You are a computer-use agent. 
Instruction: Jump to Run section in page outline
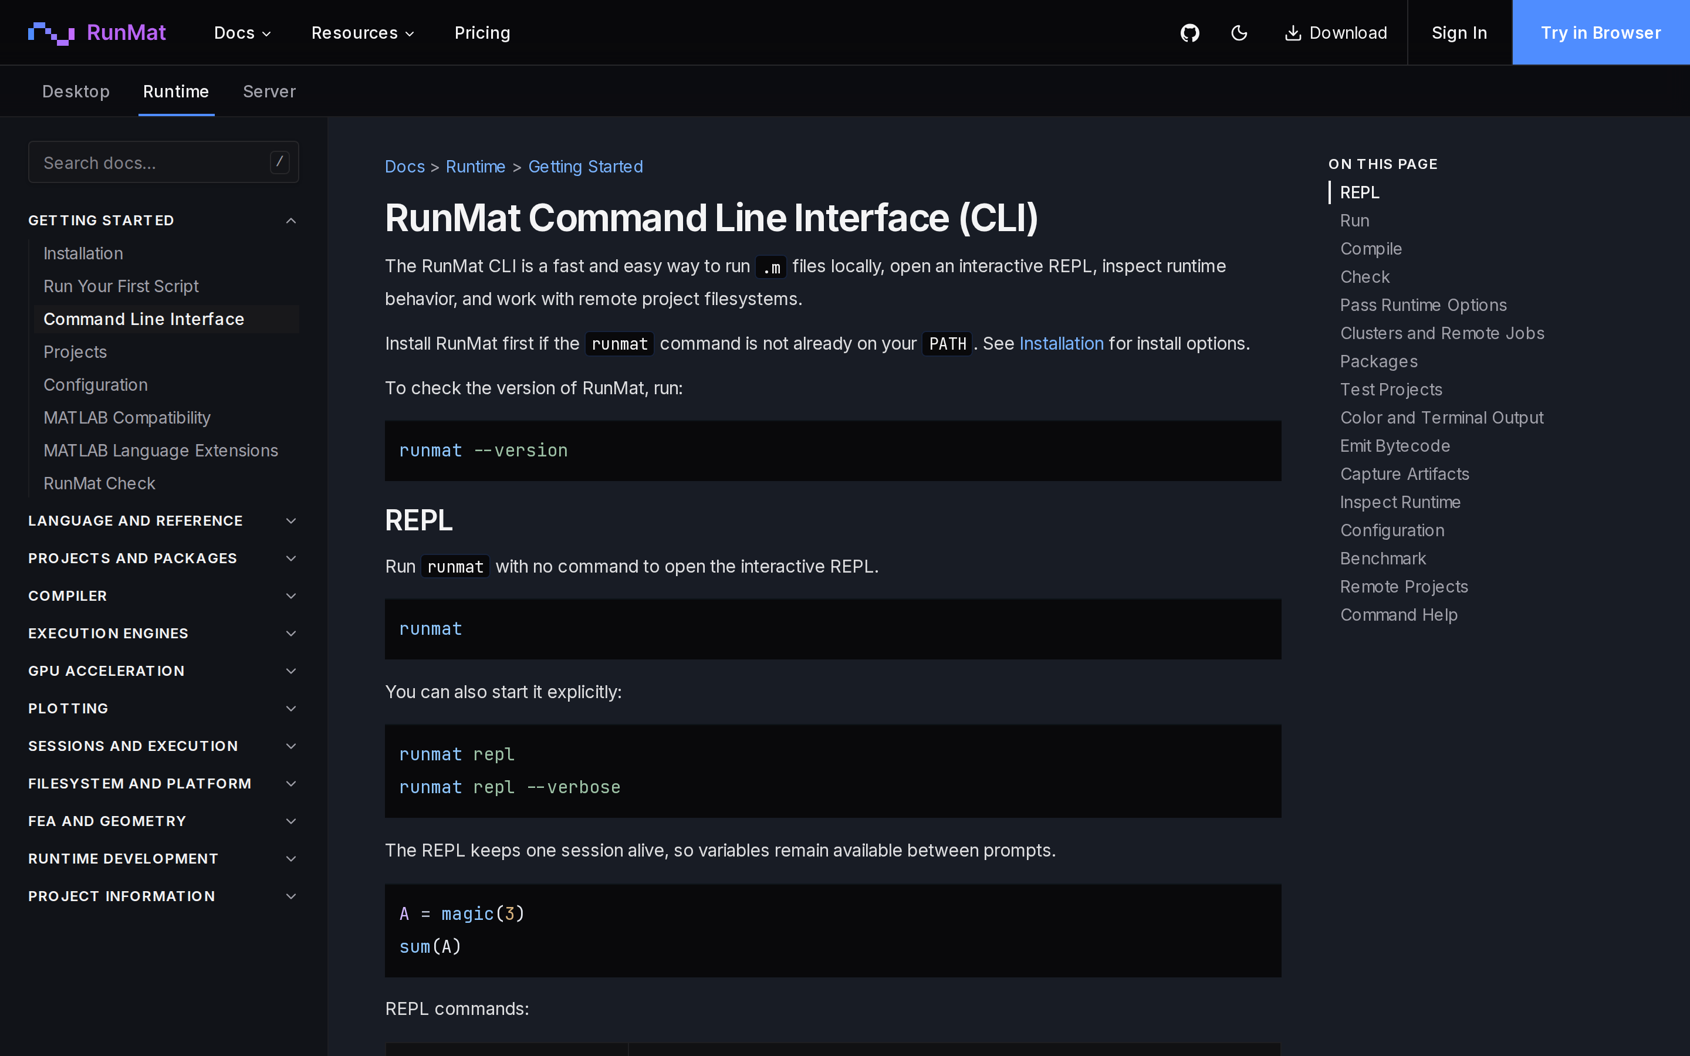tap(1354, 221)
